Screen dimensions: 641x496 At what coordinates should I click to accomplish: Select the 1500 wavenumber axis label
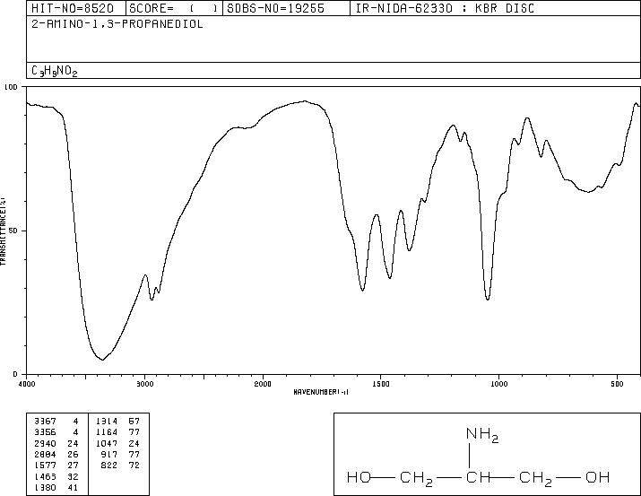(x=381, y=384)
